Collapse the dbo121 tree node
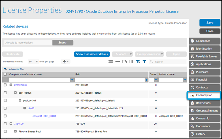The width and height of the screenshot is (222, 139). pyautogui.click(x=25, y=108)
